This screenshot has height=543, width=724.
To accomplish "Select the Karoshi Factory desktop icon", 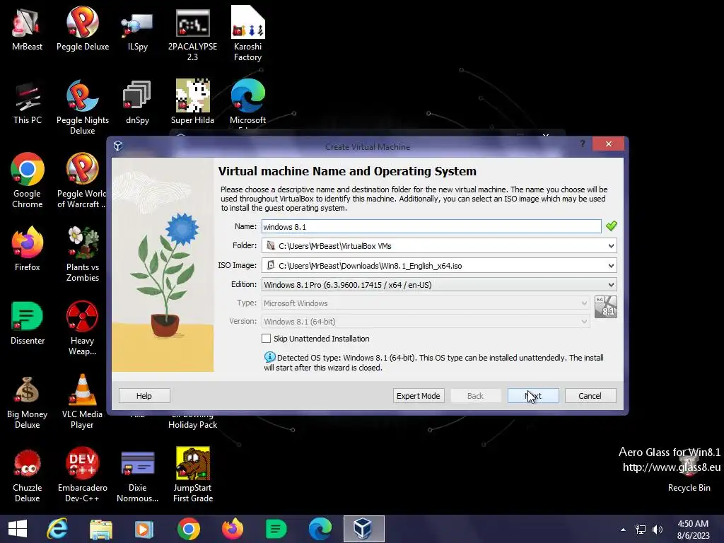I will (247, 33).
